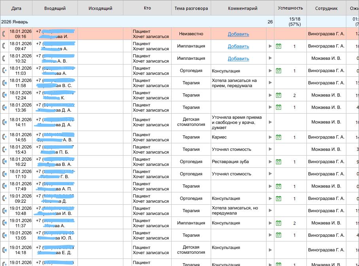Click Добавить link in the 09:16 row
Image resolution: width=359 pixels, height=266 pixels.
click(238, 34)
